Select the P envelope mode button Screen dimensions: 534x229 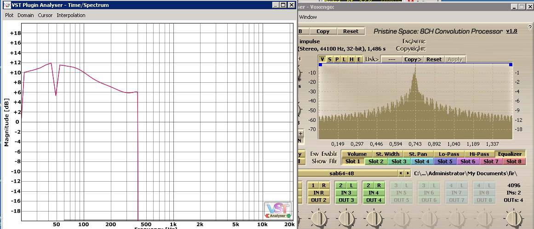(337, 59)
